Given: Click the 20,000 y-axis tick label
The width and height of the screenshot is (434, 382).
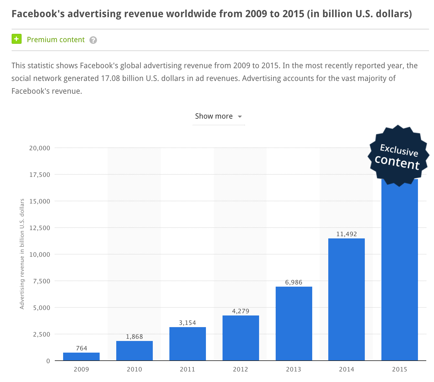Looking at the screenshot, I should pos(40,148).
